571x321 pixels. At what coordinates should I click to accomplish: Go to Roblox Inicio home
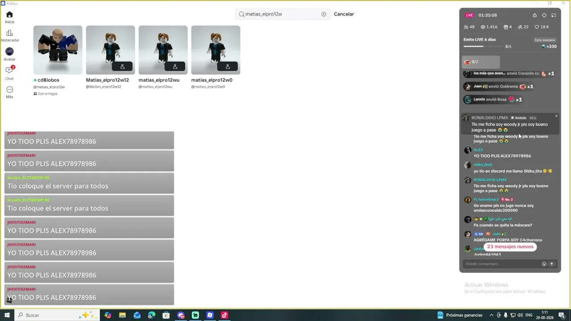click(9, 17)
